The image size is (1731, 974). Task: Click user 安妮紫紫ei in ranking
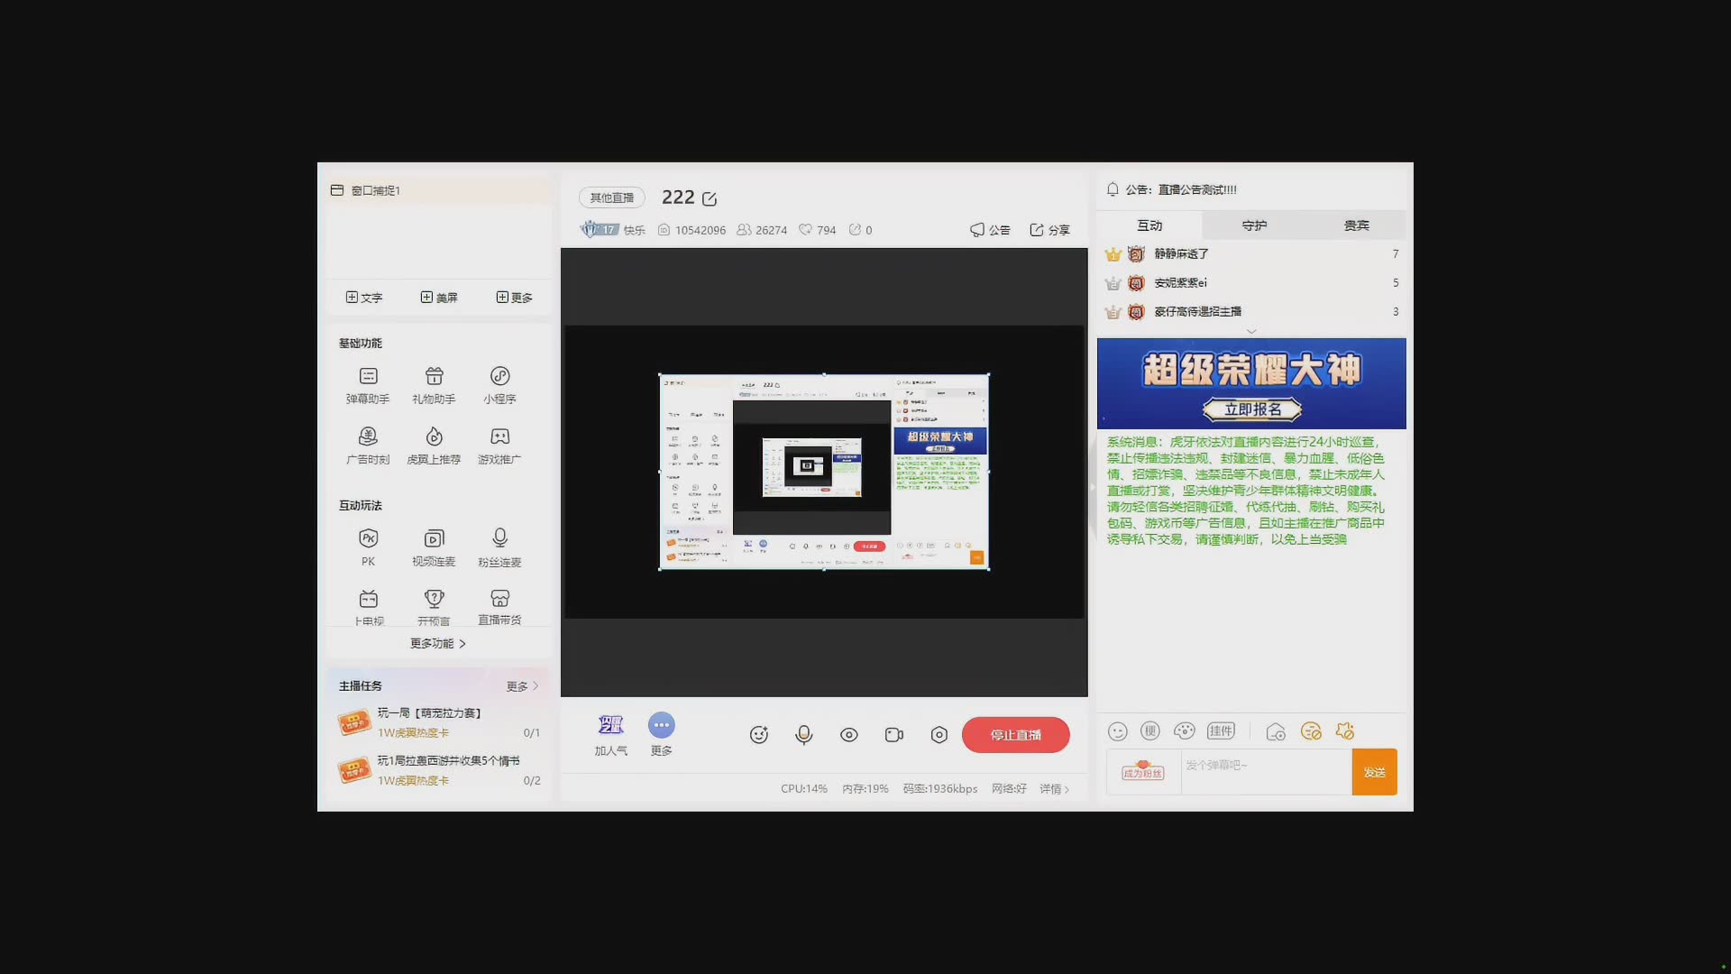pos(1180,283)
